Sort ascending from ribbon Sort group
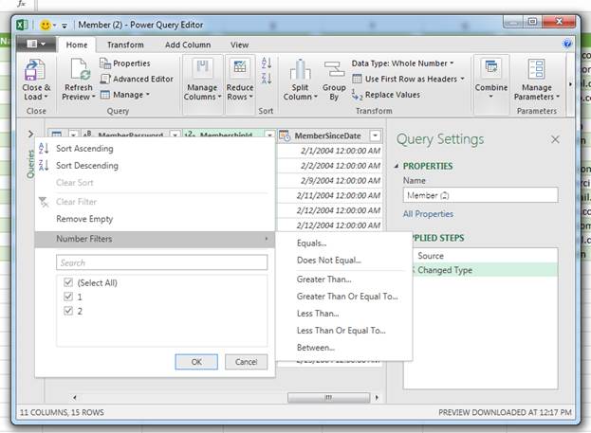 click(x=267, y=63)
